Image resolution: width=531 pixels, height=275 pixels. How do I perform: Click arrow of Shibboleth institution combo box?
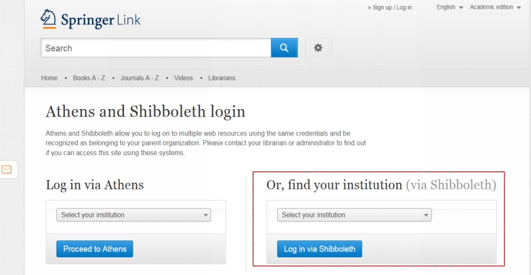click(x=427, y=215)
